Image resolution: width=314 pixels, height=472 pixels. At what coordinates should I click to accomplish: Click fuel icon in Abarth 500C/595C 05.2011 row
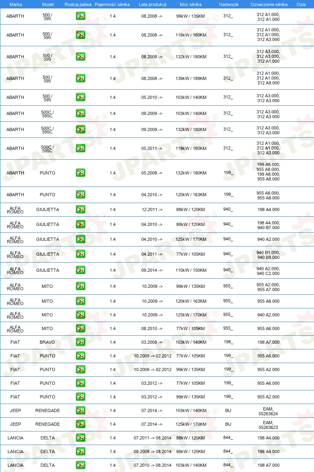80,148
